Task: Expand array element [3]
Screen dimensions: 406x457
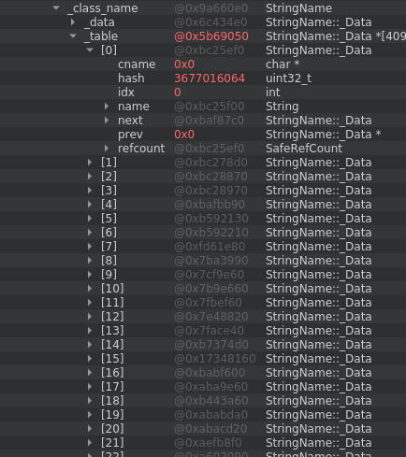Action: point(90,191)
